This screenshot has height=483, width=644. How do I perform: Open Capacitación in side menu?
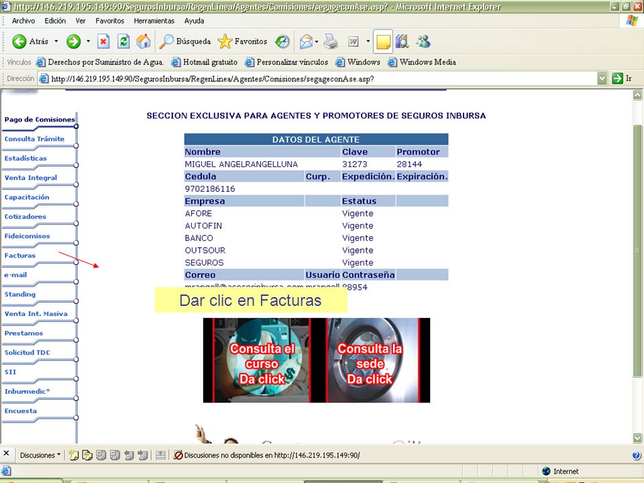27,197
